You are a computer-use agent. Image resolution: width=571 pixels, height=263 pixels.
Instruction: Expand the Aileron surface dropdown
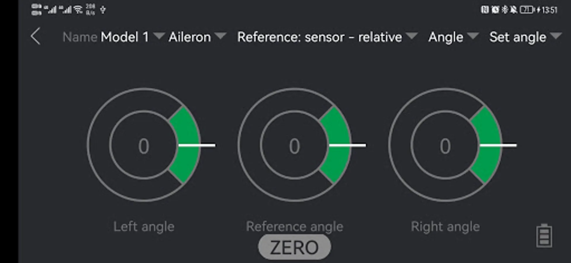(197, 37)
